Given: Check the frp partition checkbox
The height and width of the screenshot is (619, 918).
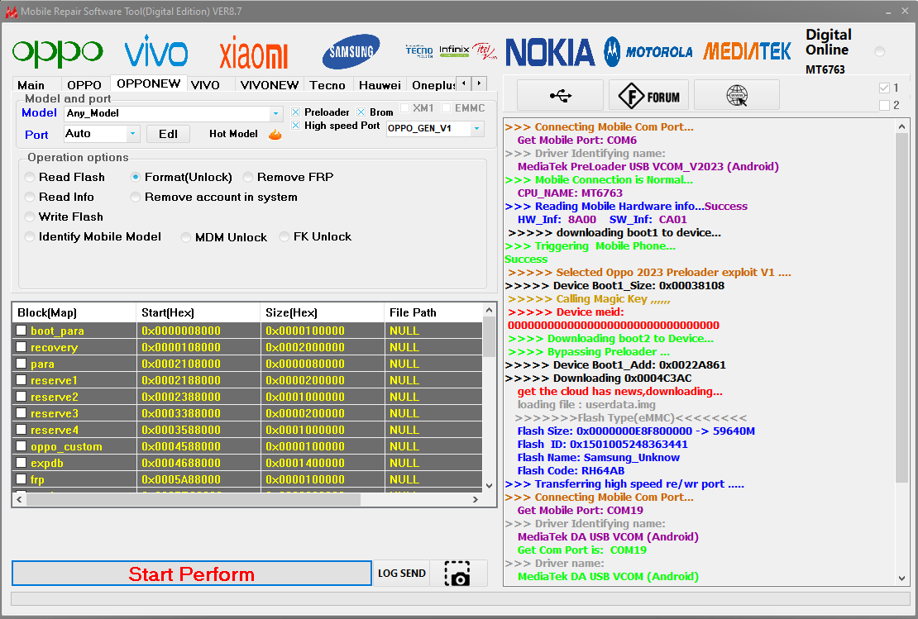Looking at the screenshot, I should tap(21, 479).
